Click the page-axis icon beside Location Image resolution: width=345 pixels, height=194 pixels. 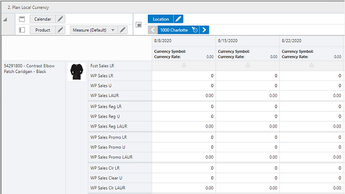click(x=138, y=25)
